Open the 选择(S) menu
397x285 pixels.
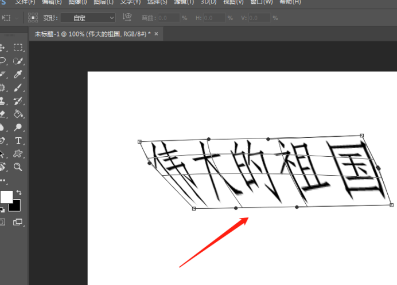click(157, 2)
